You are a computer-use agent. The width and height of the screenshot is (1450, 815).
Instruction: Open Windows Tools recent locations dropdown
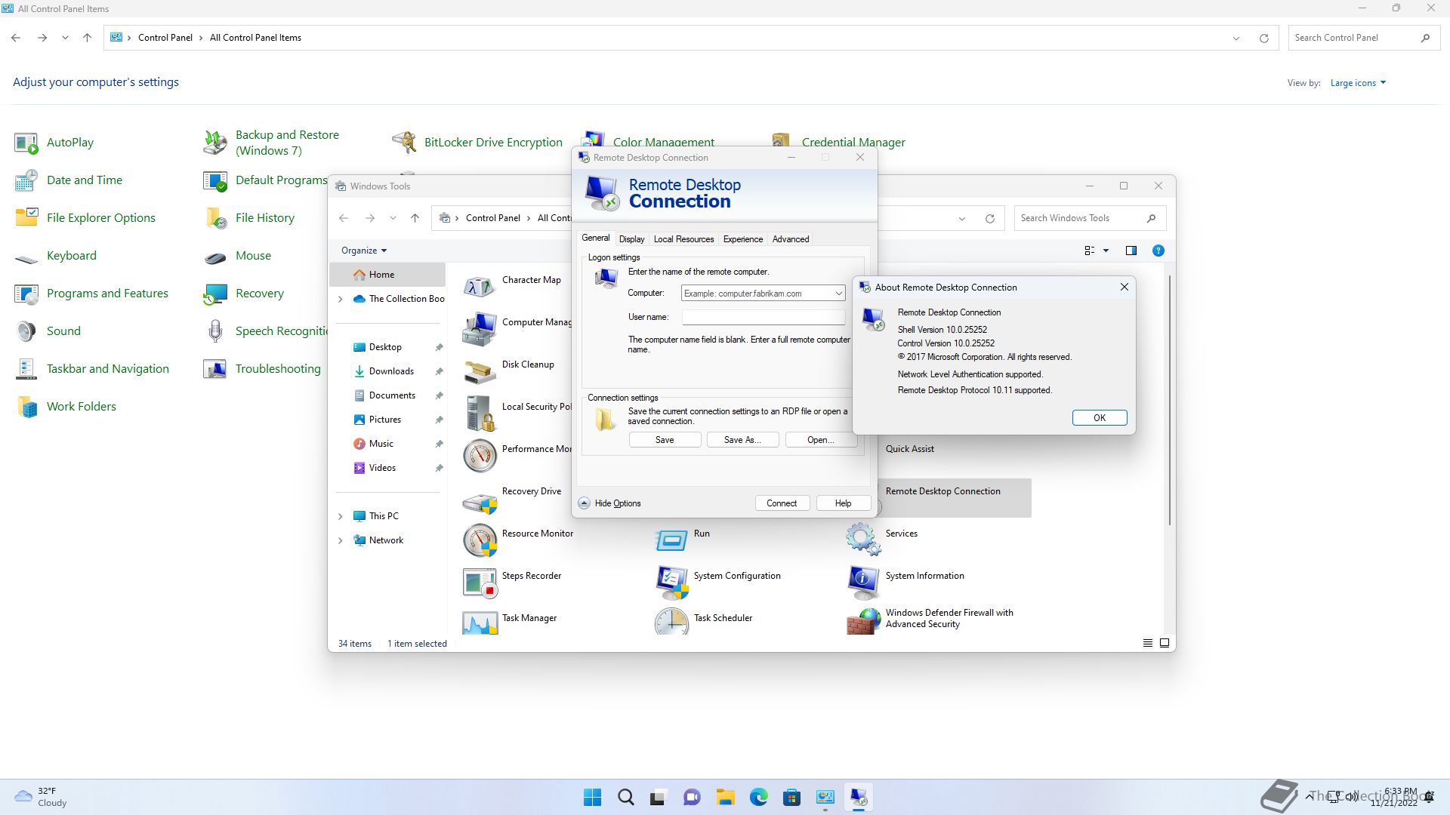393,218
